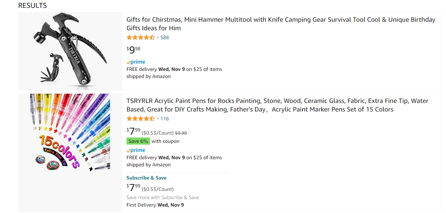Click the Subscribe & Save $7.99 price
The height and width of the screenshot is (213, 446).
click(134, 187)
